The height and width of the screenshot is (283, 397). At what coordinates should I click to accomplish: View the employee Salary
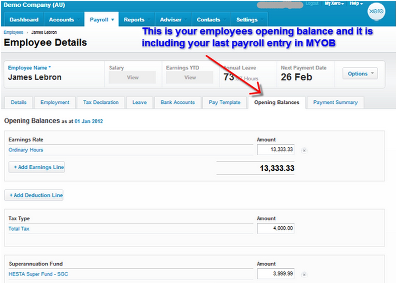coord(133,78)
